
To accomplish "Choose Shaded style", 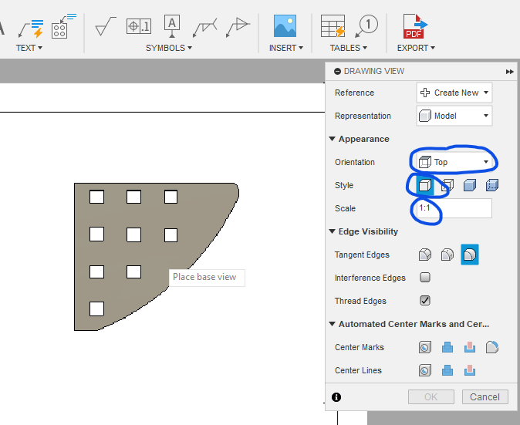I will tap(470, 185).
